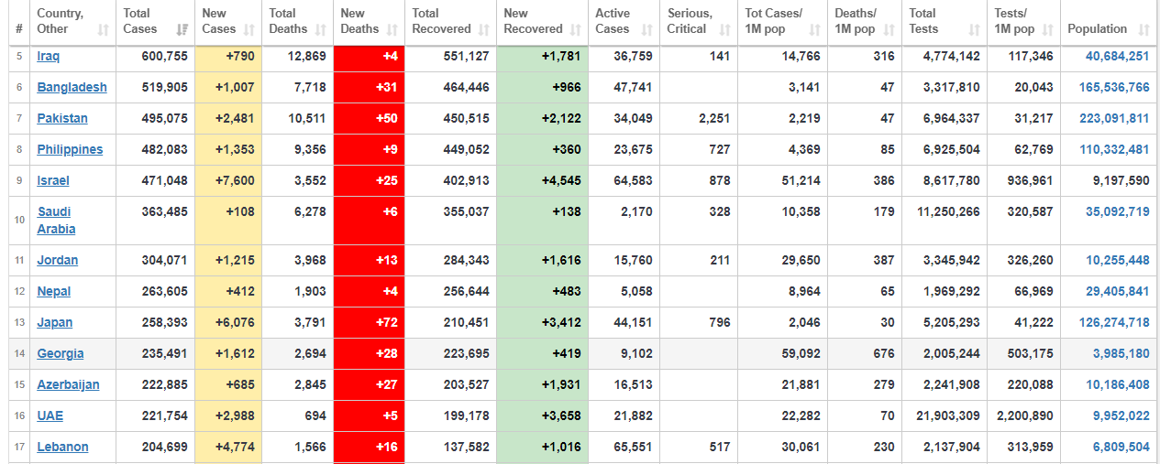Click Pakistan new deaths +50 cell
The height and width of the screenshot is (464, 1160).
click(x=369, y=118)
